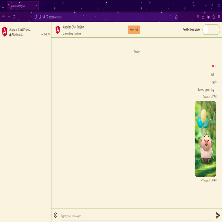Open the new tab plus button
The height and width of the screenshot is (222, 222).
coord(42,6)
